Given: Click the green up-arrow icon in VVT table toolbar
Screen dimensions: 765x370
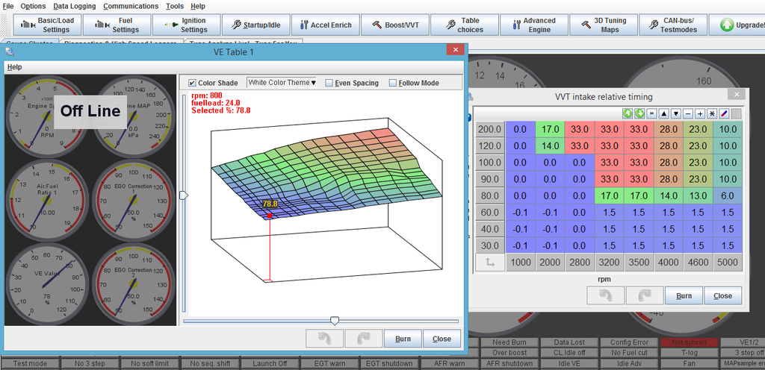Looking at the screenshot, I should tap(629, 113).
